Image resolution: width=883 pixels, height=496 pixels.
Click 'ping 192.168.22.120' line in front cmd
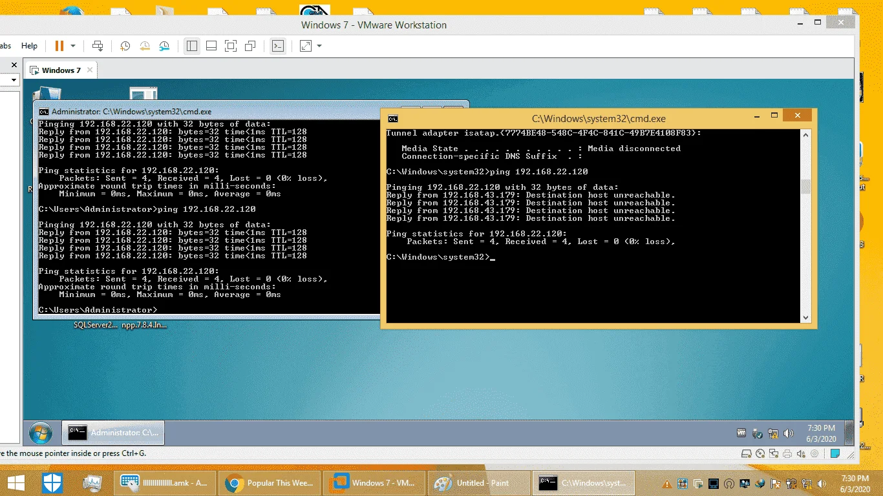(x=487, y=172)
